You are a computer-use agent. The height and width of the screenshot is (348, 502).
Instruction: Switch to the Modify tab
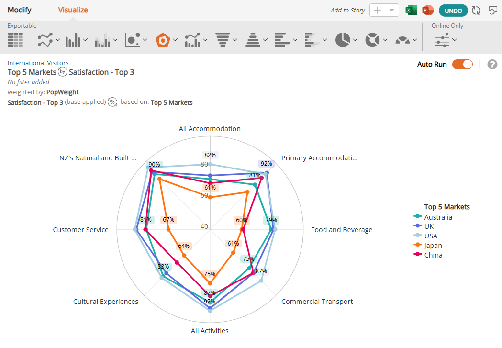click(x=20, y=10)
